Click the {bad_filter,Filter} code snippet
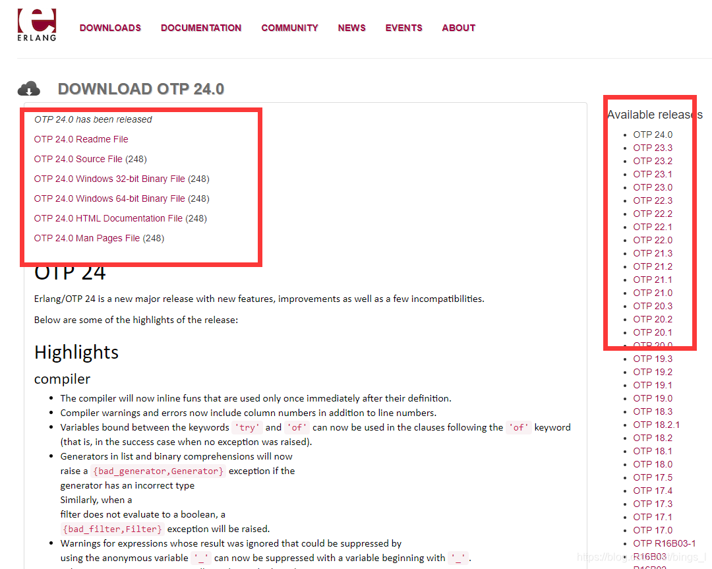 pyautogui.click(x=112, y=529)
